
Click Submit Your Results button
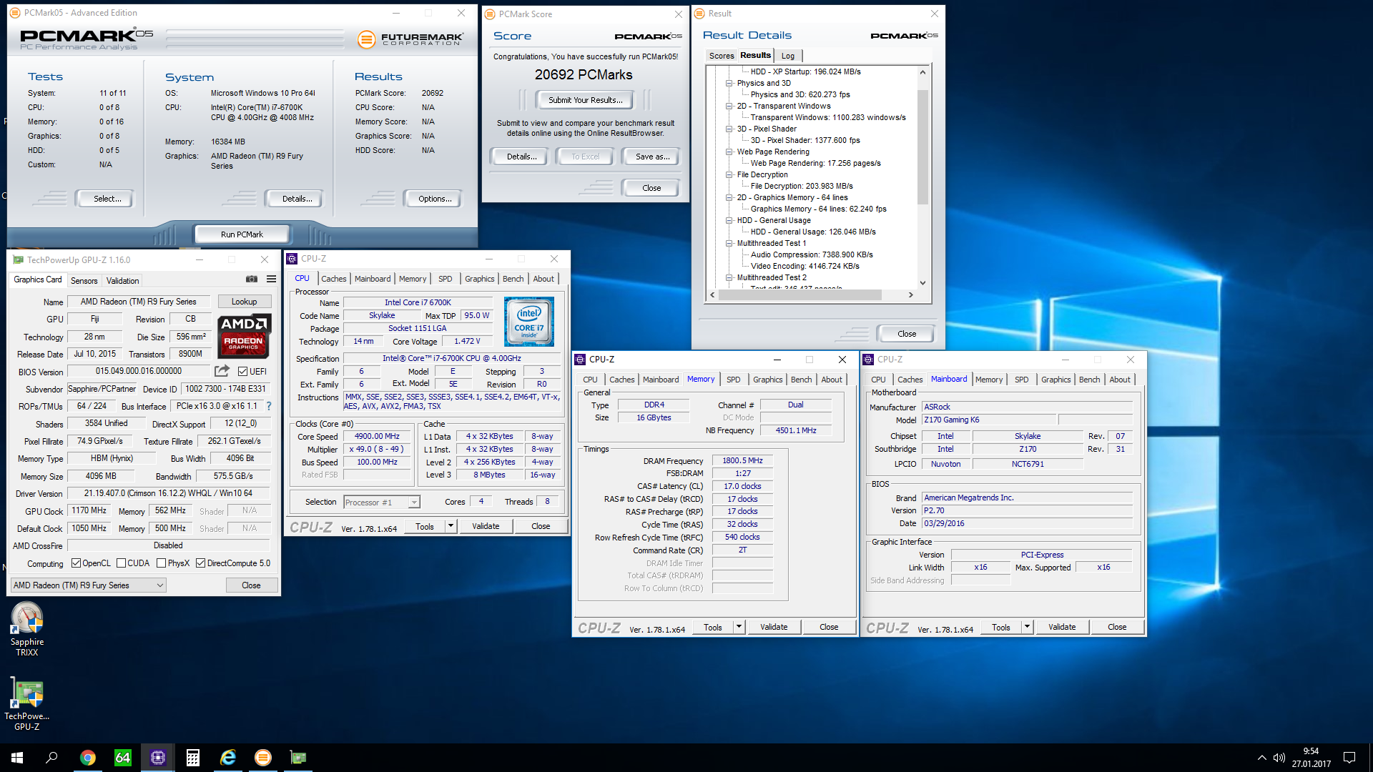point(586,100)
